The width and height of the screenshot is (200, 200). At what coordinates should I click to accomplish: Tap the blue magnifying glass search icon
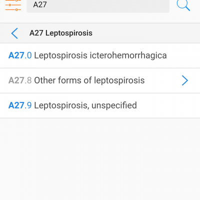pyautogui.click(x=183, y=5)
